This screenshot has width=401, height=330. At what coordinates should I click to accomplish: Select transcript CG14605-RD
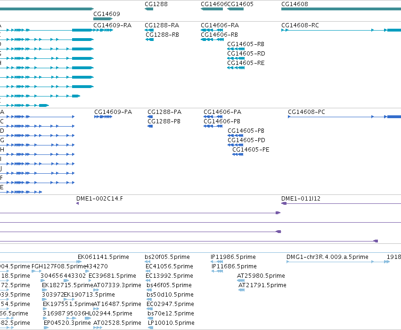(x=246, y=54)
